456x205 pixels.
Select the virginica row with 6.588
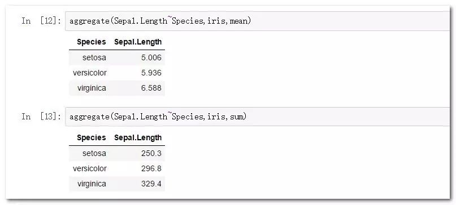coord(117,88)
